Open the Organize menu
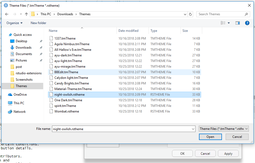 click(x=14, y=23)
